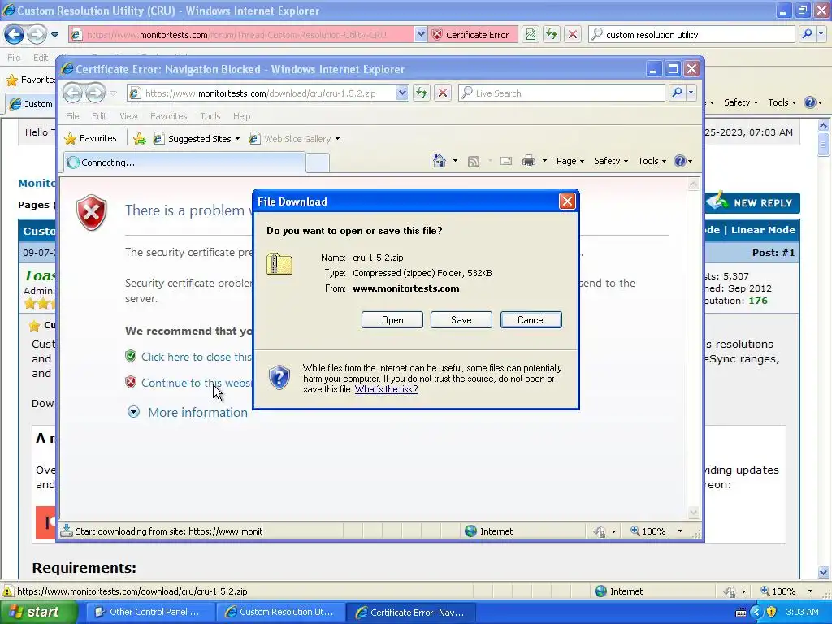Open a new tab in the Certificate Error window

[x=318, y=162]
